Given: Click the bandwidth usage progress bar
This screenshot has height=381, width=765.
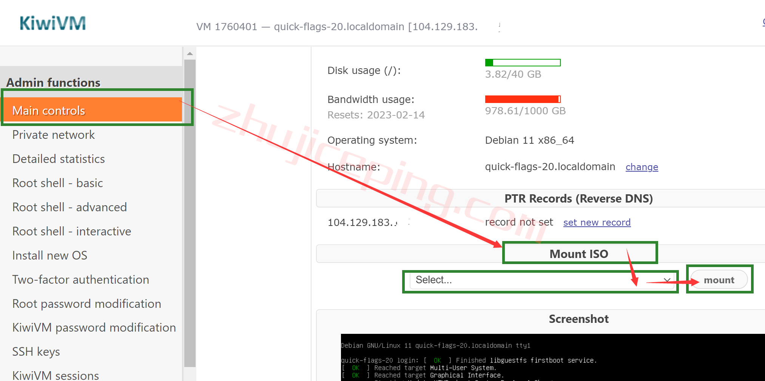Looking at the screenshot, I should (x=523, y=99).
